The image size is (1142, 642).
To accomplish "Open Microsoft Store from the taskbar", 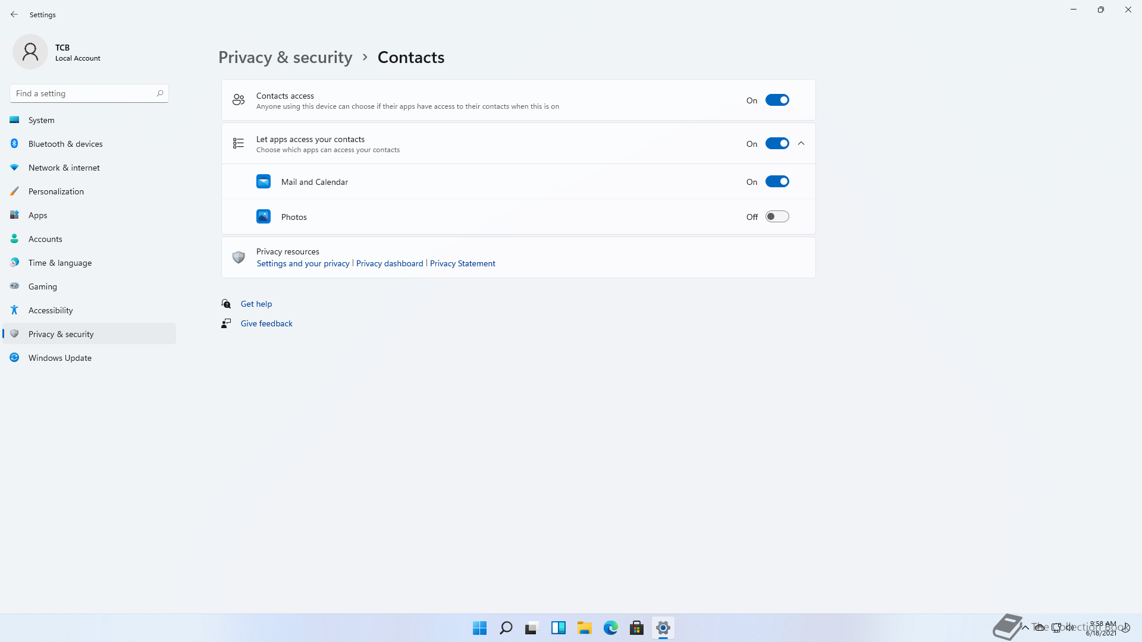I will coord(636,628).
